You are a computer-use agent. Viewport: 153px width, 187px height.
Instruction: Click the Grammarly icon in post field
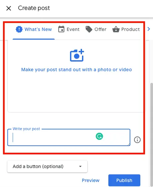[x=99, y=136]
